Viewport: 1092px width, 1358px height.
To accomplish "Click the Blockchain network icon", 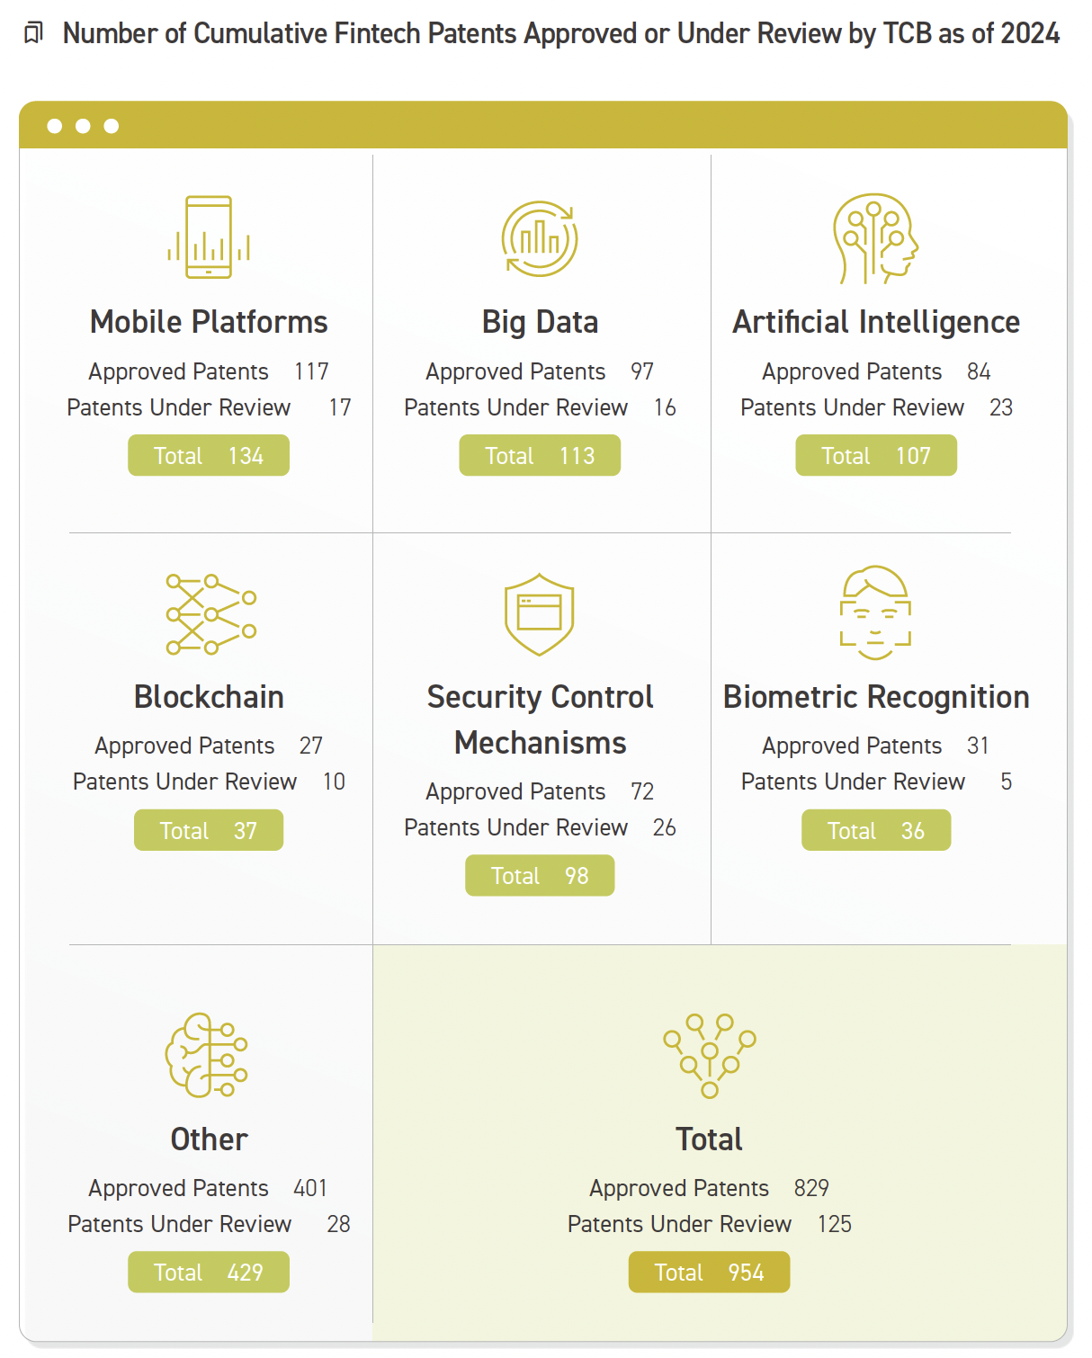I will tap(210, 613).
